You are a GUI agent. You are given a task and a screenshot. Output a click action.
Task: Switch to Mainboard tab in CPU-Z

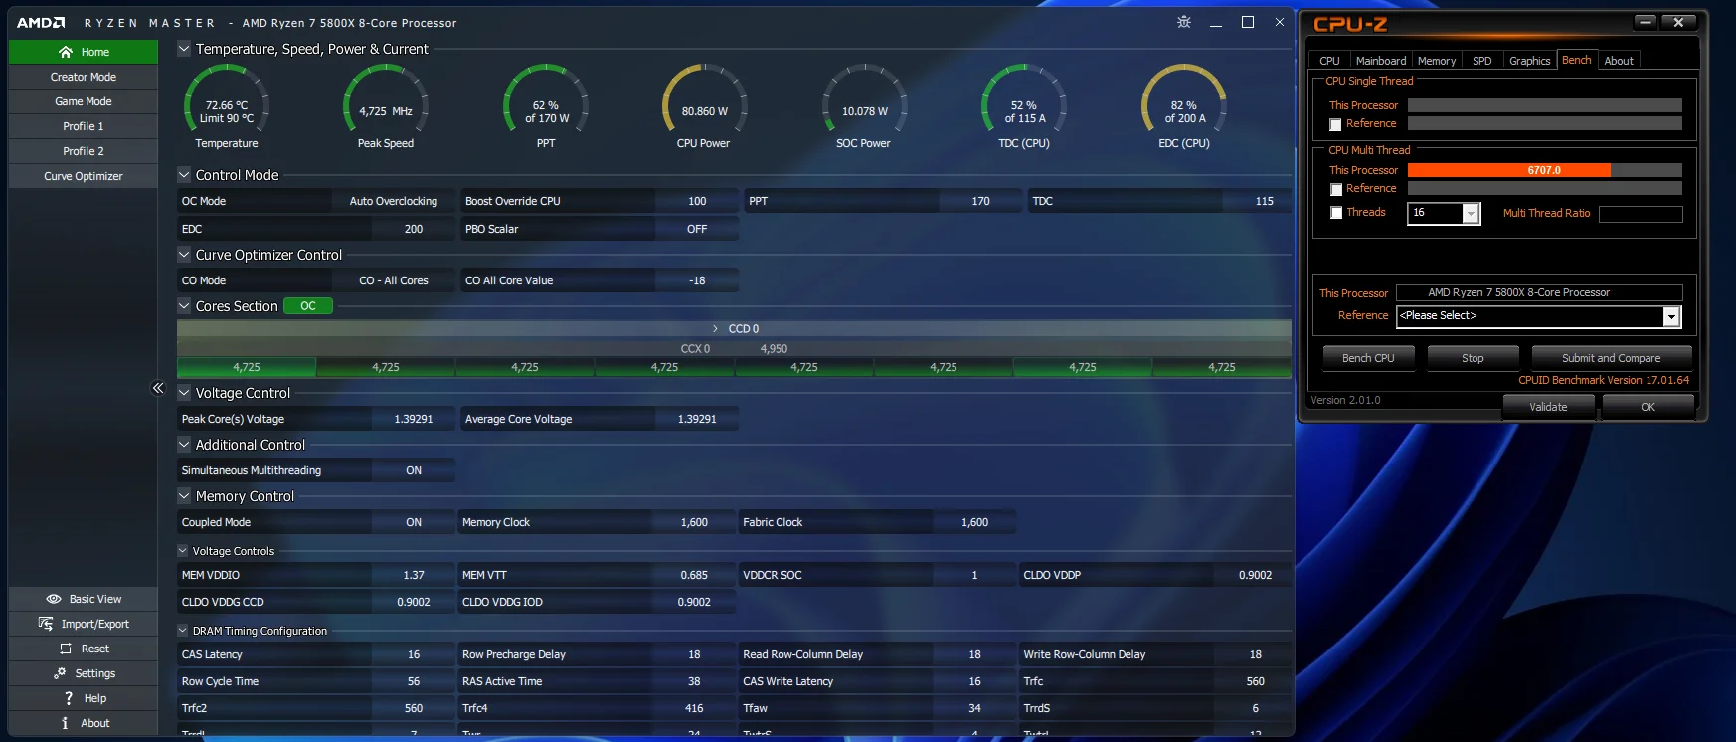click(x=1381, y=61)
